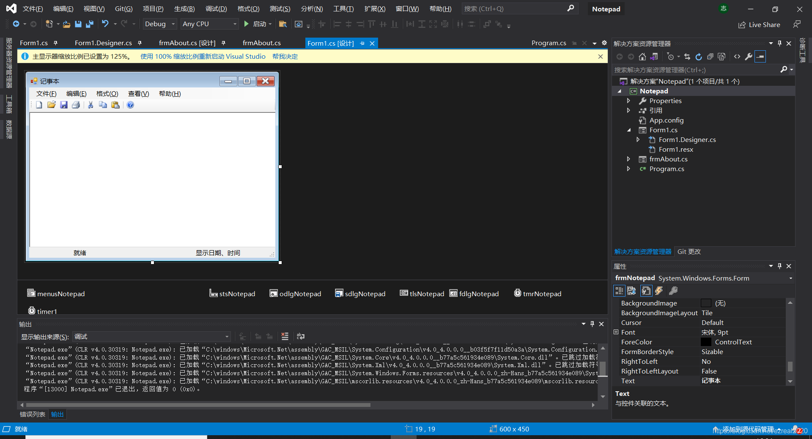Viewport: 812px width, 439px height.
Task: Click the blue Refresh icon in Solution Explorer
Action: tap(699, 57)
